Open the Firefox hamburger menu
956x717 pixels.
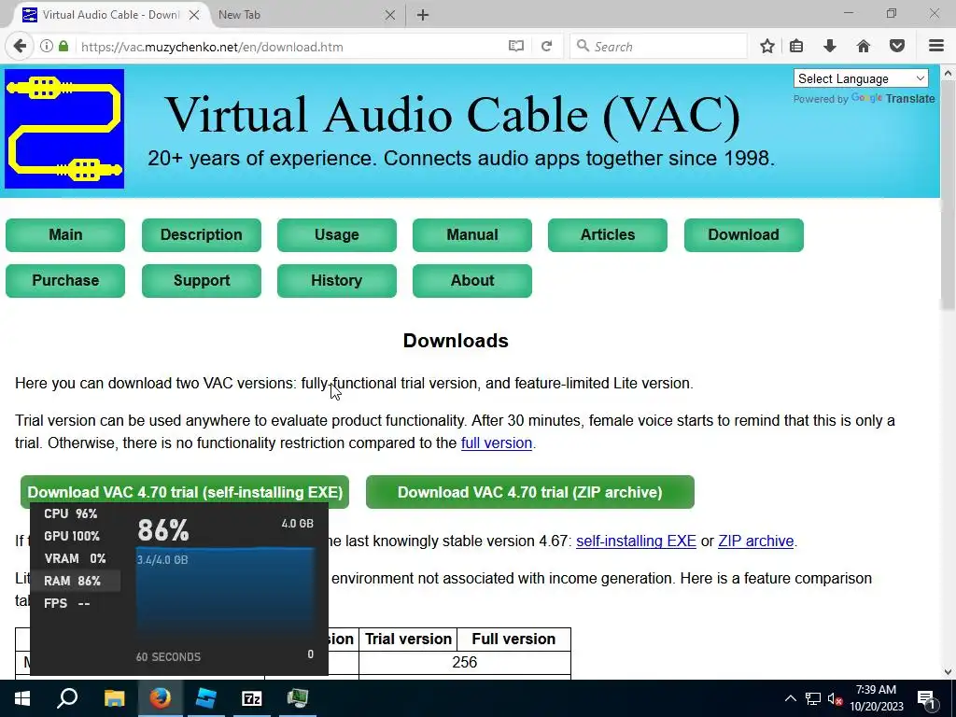[x=935, y=47]
